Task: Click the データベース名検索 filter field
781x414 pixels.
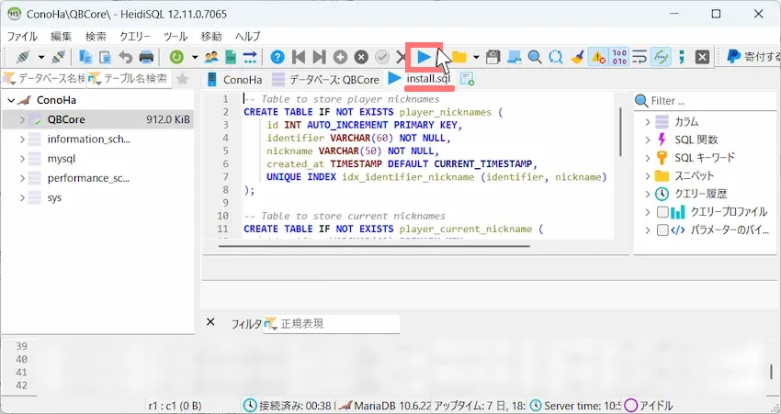Action: (x=44, y=79)
